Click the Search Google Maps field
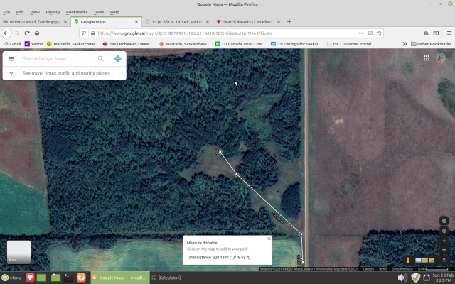Viewport: 455px width, 284px height. (57, 59)
